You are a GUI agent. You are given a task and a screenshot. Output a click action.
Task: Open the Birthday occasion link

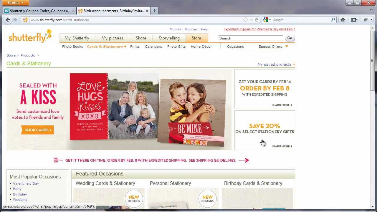(20, 194)
